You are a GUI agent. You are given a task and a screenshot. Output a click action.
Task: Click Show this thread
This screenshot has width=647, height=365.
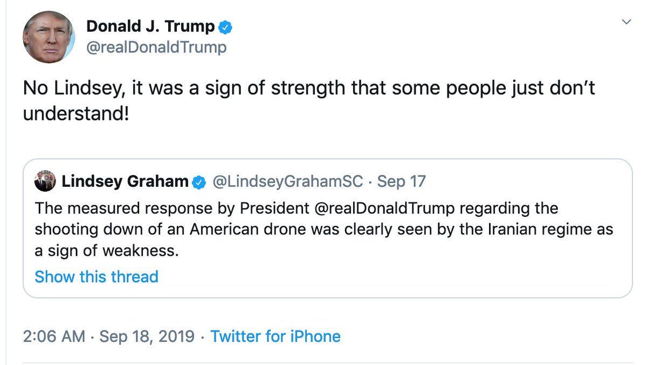click(x=97, y=277)
